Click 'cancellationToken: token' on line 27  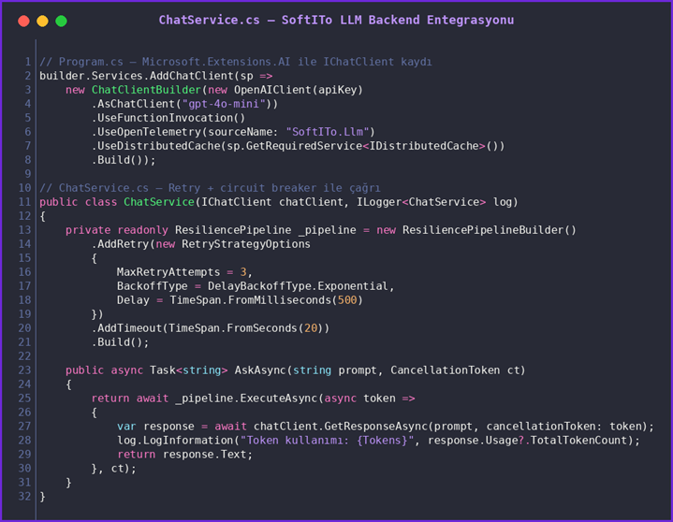coord(563,427)
